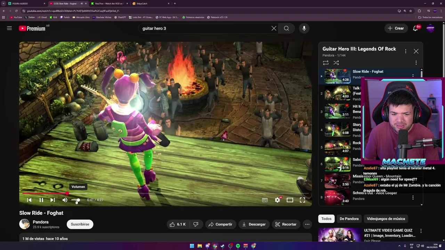Play the 6:08 playlist video thumbnail
This screenshot has height=250, width=445.
pos(338,130)
